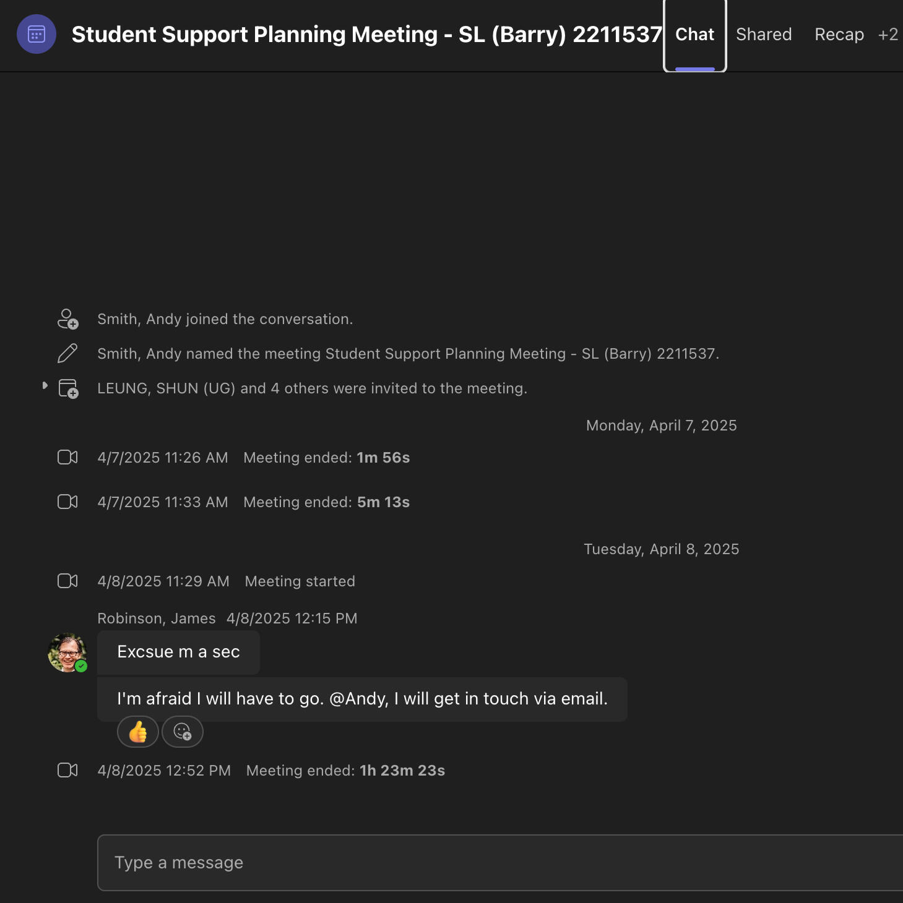
Task: Click the "I'm afraid I will have to go" message
Action: tap(362, 699)
